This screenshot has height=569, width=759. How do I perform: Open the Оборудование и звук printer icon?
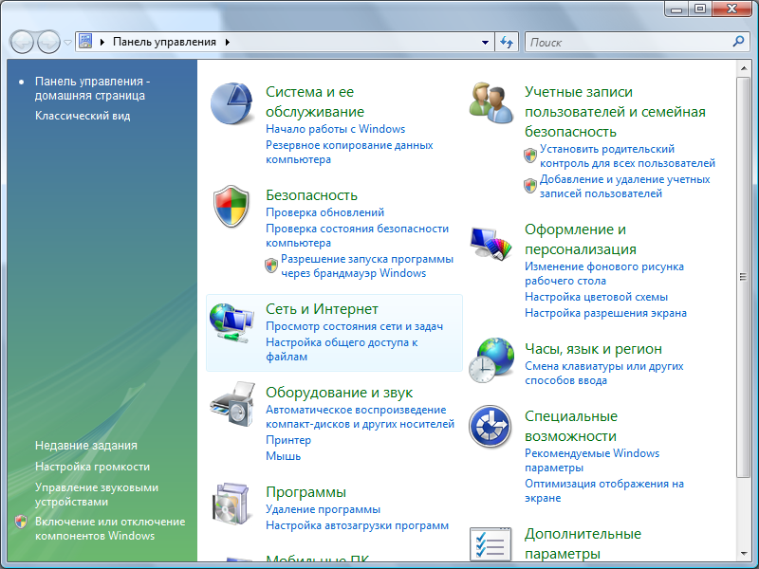pos(231,406)
